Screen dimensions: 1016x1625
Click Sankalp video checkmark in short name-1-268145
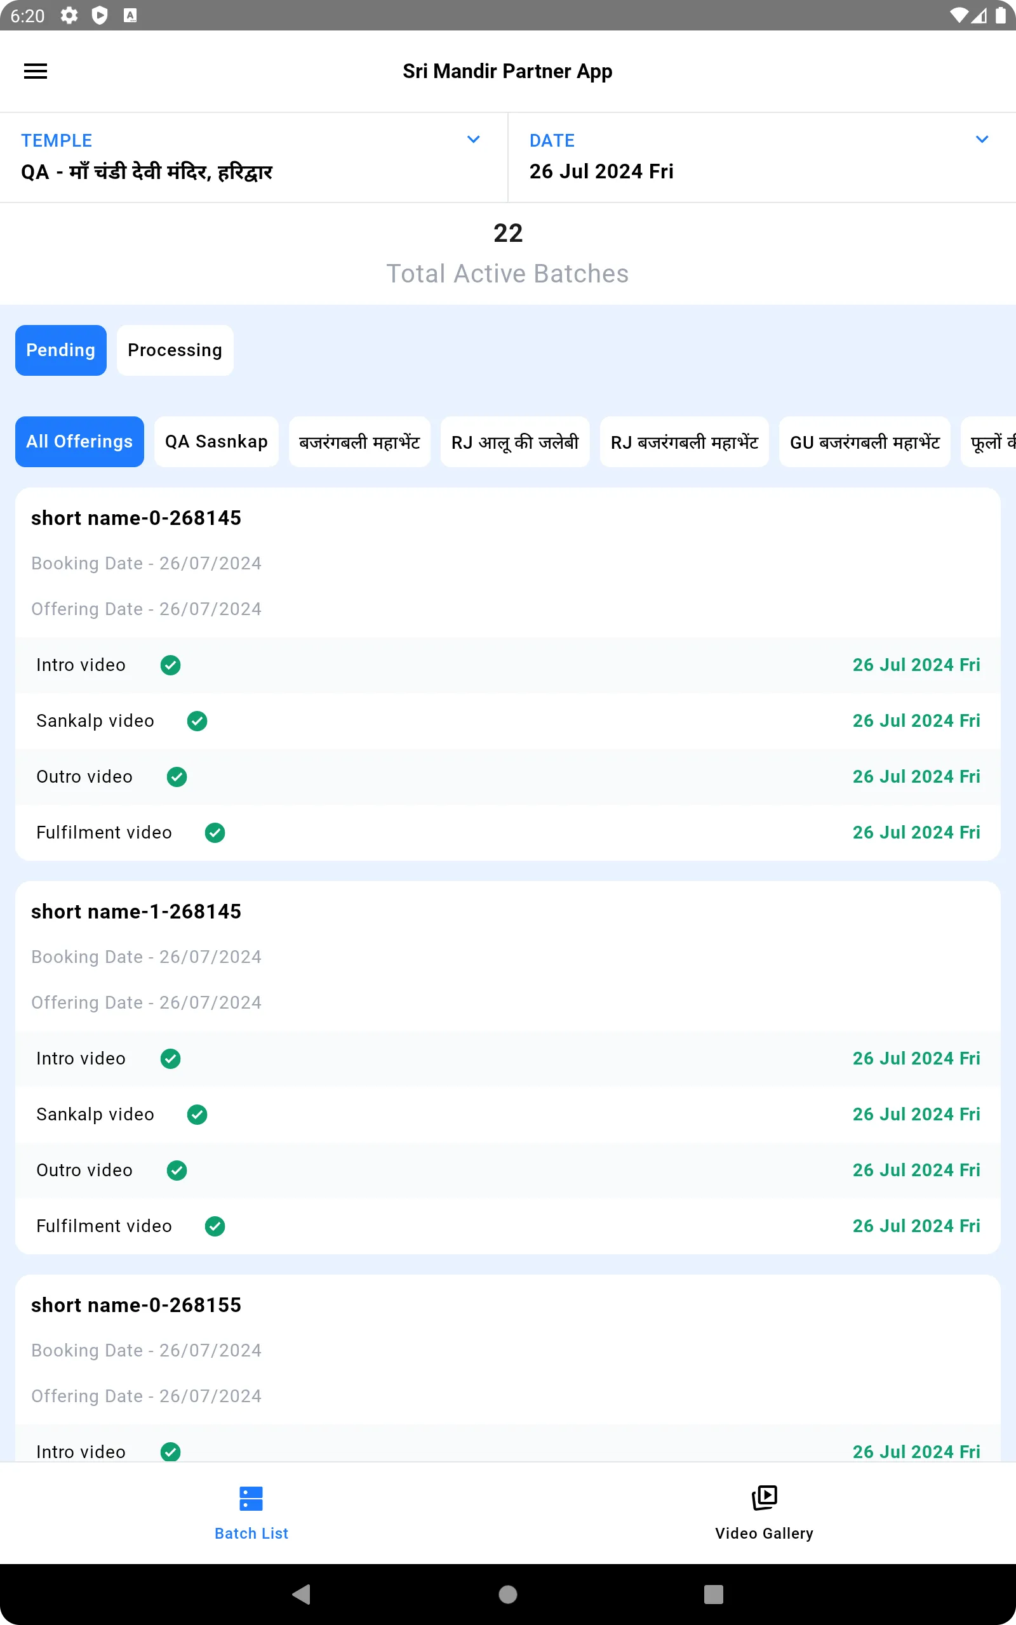point(197,1115)
